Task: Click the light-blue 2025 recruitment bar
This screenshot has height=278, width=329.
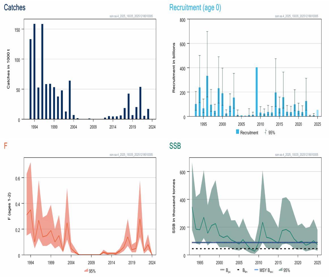Action: pyautogui.click(x=317, y=113)
